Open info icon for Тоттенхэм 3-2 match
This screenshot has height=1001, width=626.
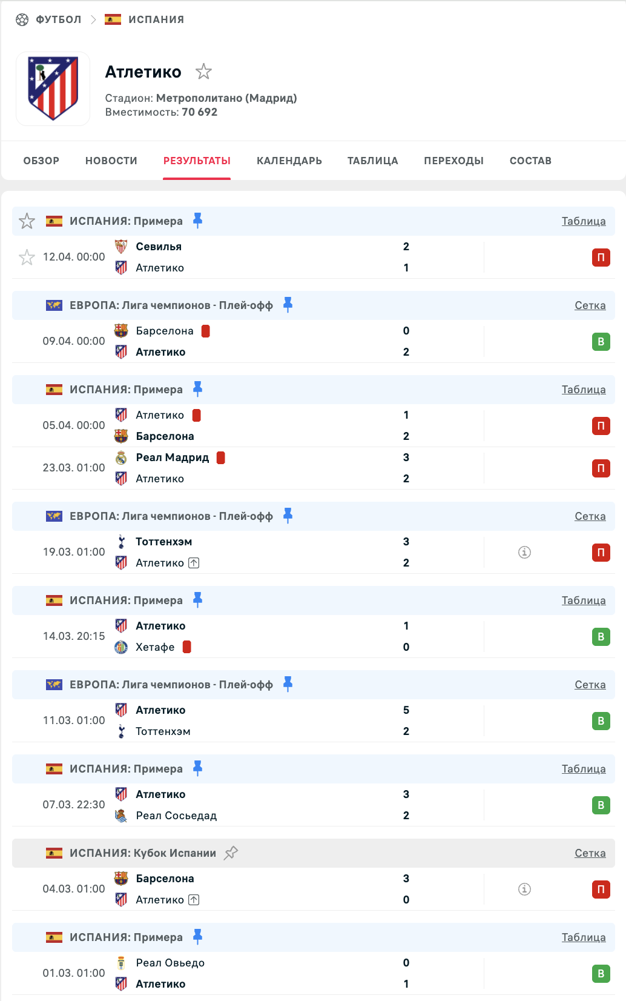[524, 552]
